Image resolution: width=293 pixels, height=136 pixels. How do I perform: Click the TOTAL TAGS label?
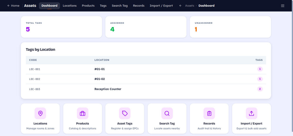[x=34, y=23]
